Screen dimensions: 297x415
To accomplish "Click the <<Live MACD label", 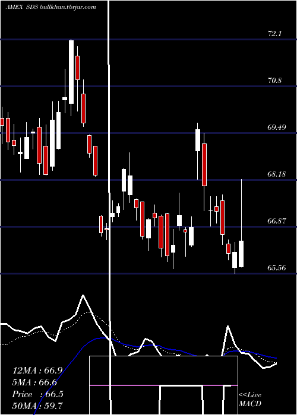I will pyautogui.click(x=250, y=399).
